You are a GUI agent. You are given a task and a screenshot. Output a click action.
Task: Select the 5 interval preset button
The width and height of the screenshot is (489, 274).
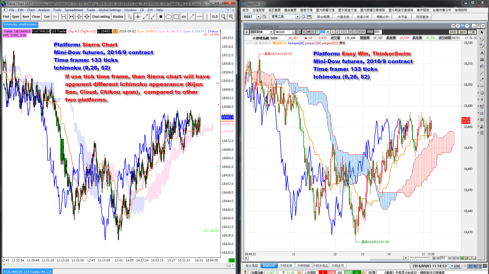[x=346, y=32]
